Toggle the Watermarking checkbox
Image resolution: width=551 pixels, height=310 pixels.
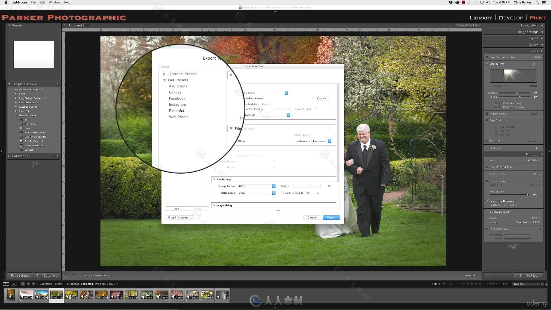pos(487,114)
